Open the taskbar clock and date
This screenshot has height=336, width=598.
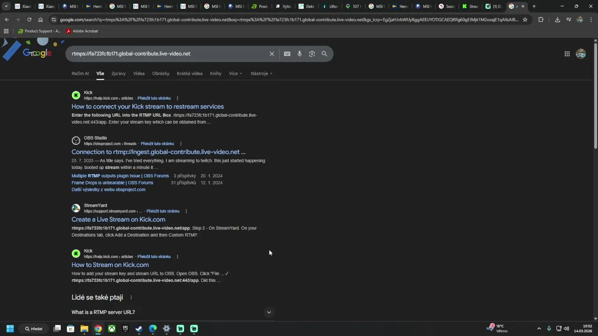tap(583, 329)
